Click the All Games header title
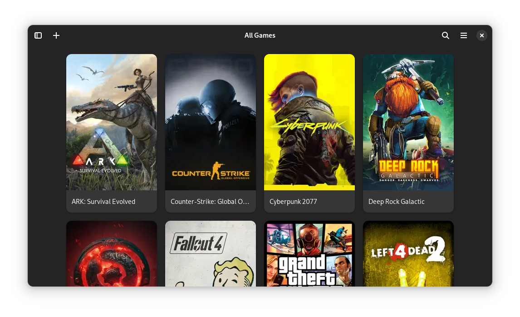This screenshot has height=317, width=520. coord(260,35)
